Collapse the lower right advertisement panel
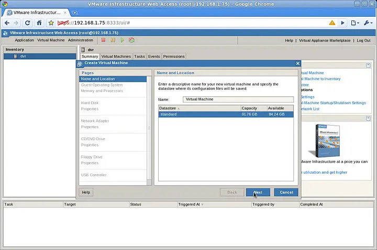Viewport: 377px width, 250px height. tap(368, 118)
